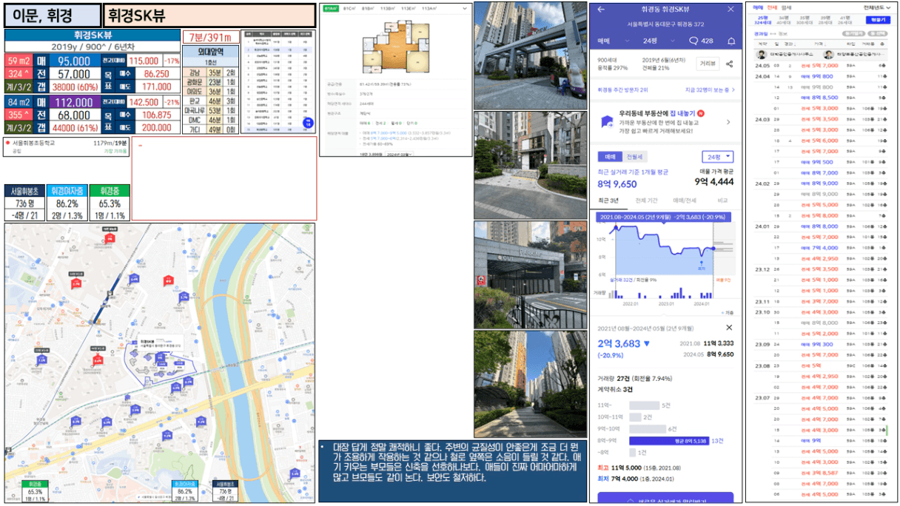This screenshot has width=900, height=506.
Task: Go back using the arrow beside 휘경동 휘경SK뷰
Action: (x=600, y=9)
